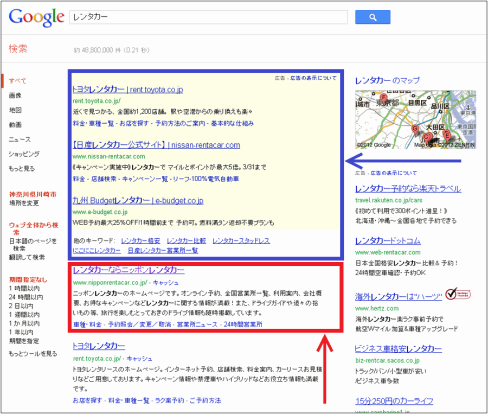The image size is (488, 414).
Task: Click into the search box containing レンタカー
Action: (208, 17)
